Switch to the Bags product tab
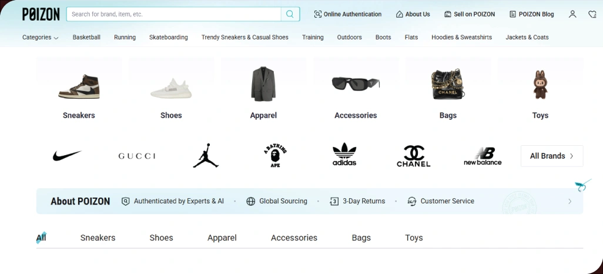 361,238
